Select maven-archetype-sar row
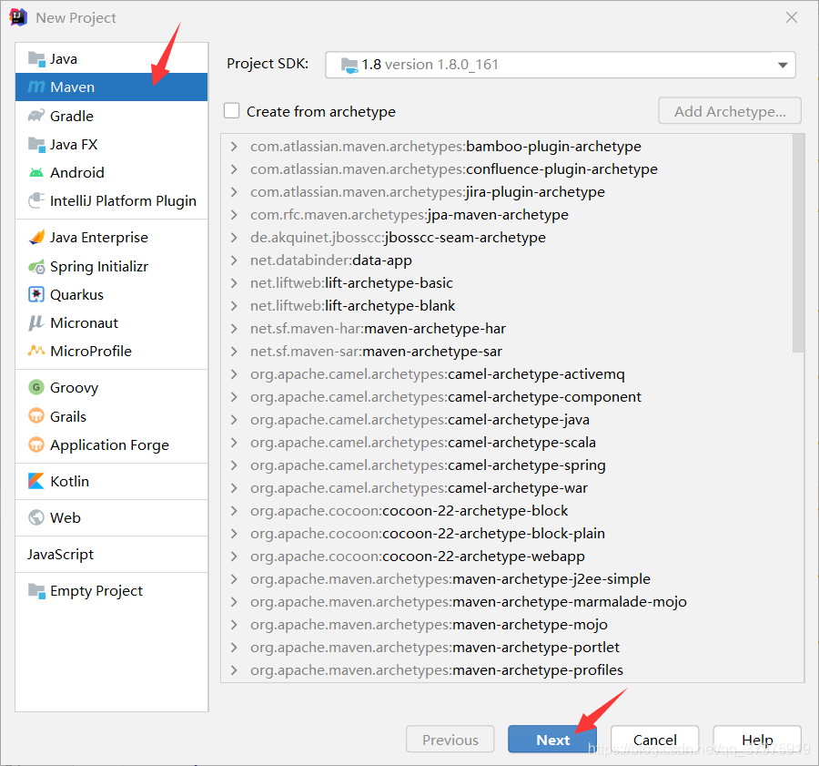819x766 pixels. pyautogui.click(x=507, y=352)
